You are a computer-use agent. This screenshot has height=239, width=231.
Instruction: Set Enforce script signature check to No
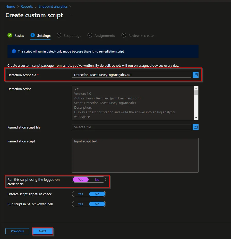(x=97, y=194)
